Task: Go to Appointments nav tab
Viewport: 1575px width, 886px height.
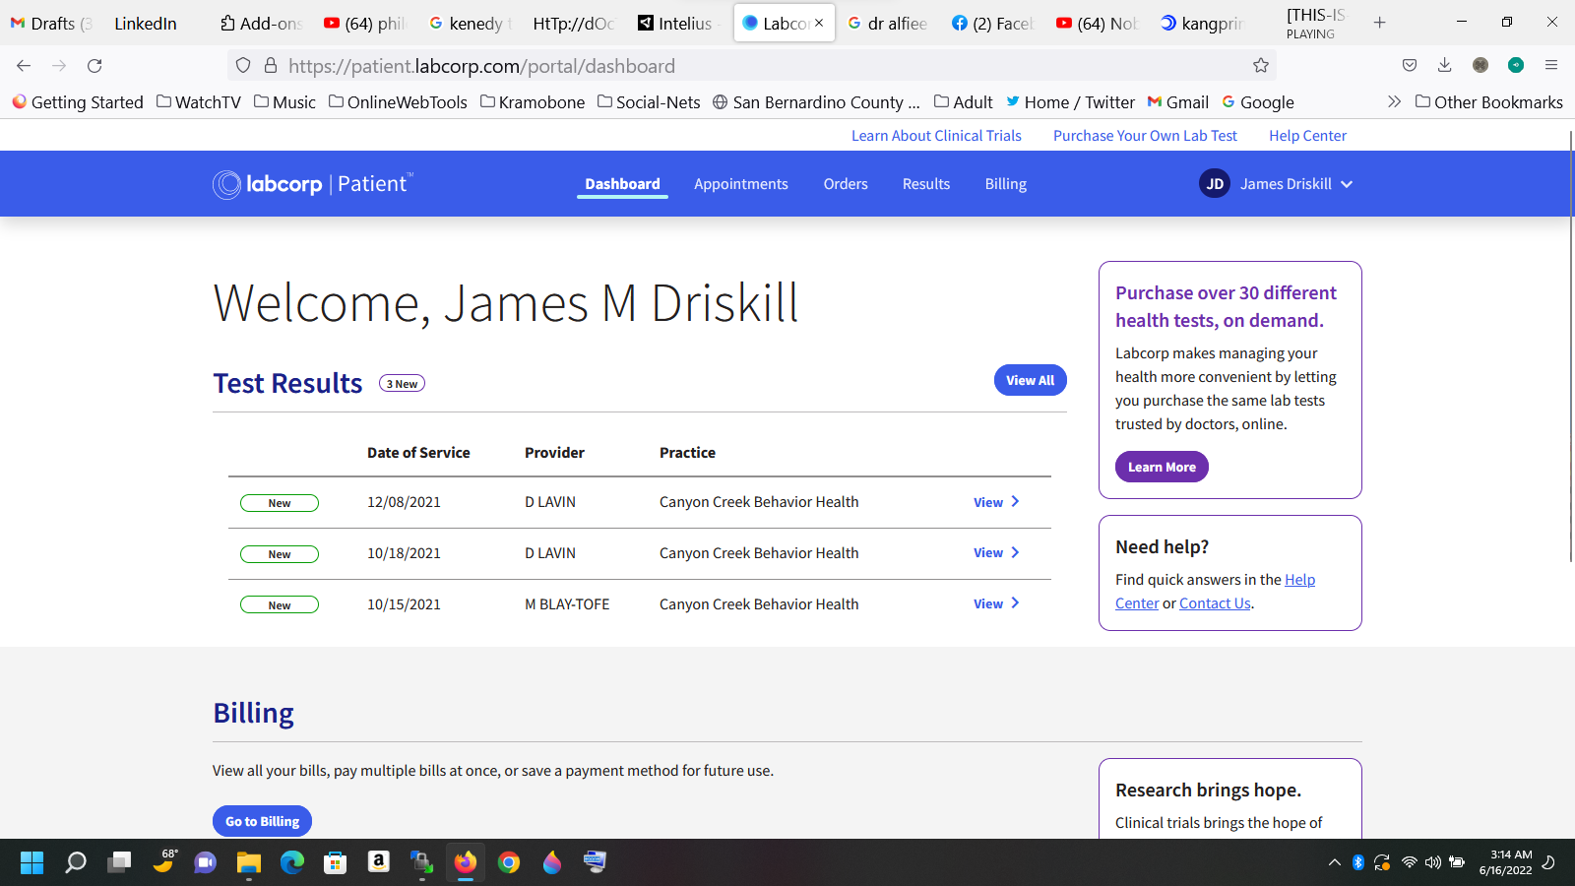Action: point(741,184)
